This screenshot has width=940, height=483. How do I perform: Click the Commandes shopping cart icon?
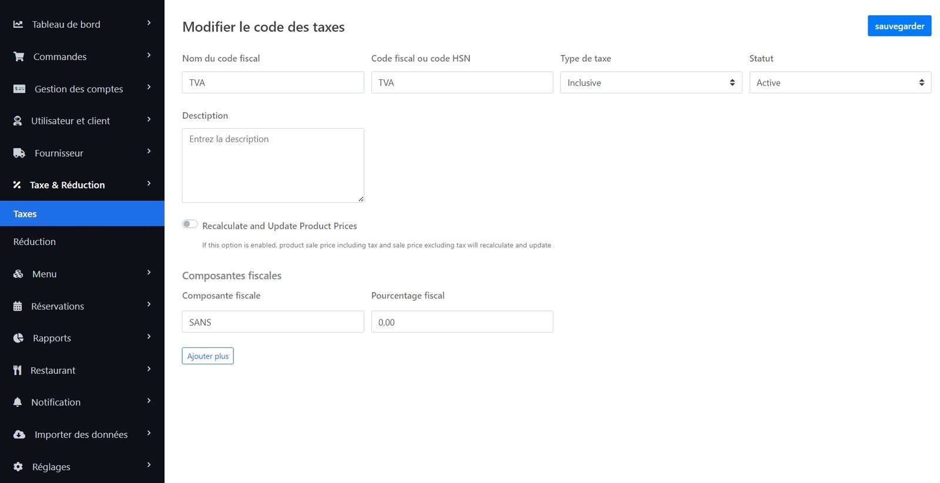point(19,56)
